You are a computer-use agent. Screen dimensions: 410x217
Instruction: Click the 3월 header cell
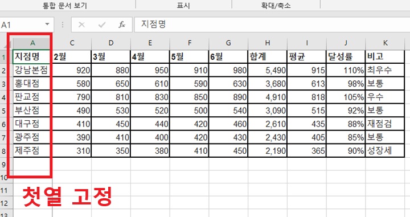(x=111, y=56)
